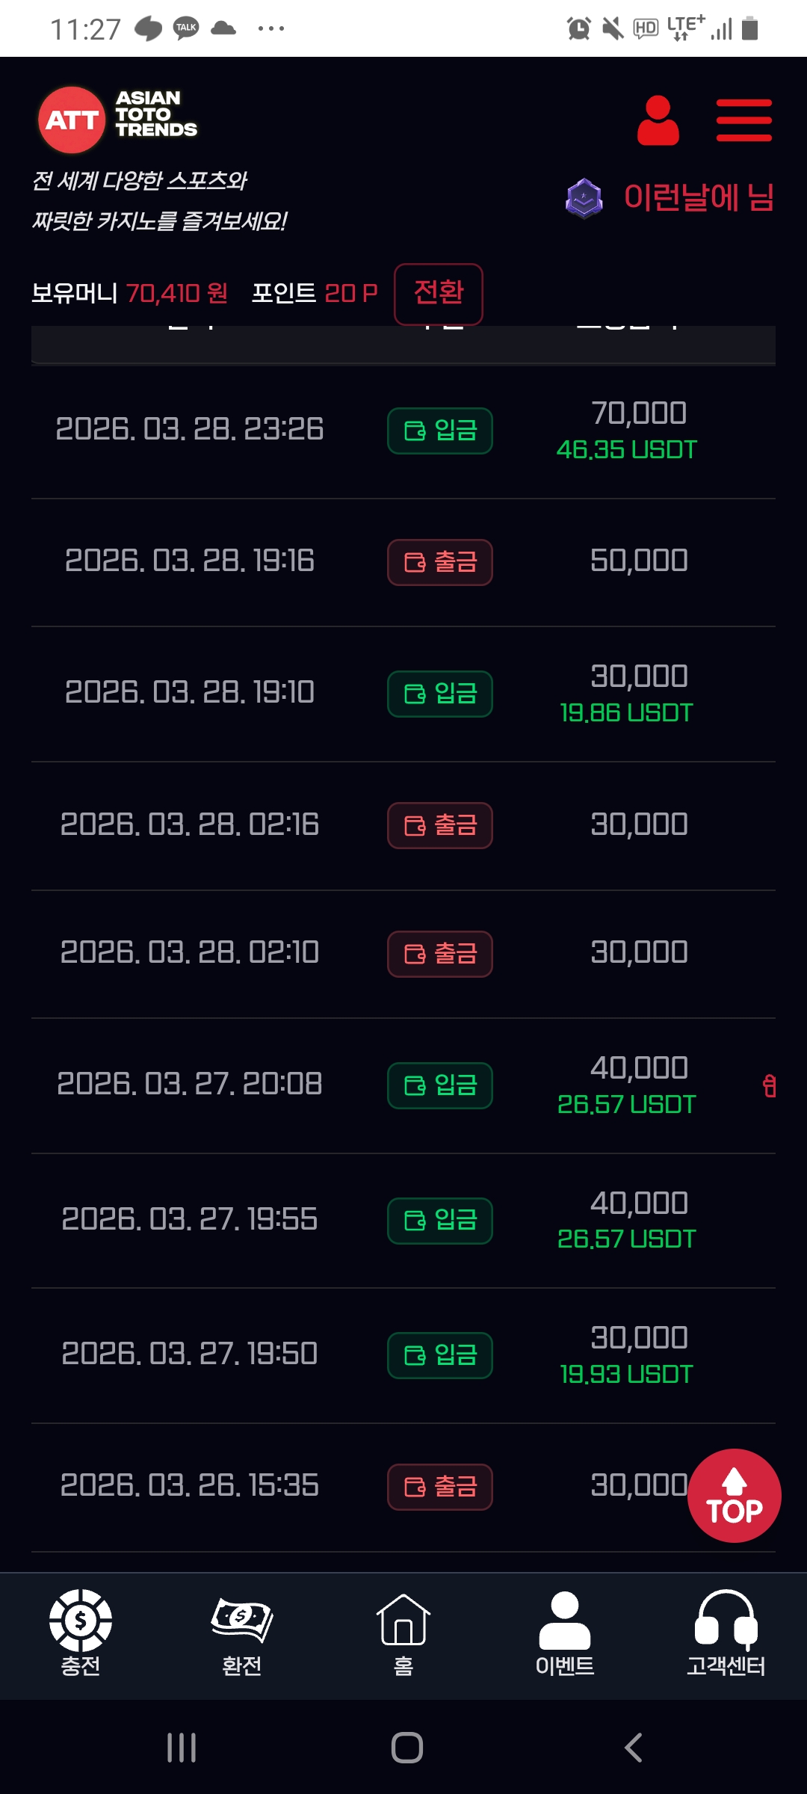The width and height of the screenshot is (807, 1794).
Task: Tap 출금 badge for 03. 26. 15:35
Action: 440,1487
